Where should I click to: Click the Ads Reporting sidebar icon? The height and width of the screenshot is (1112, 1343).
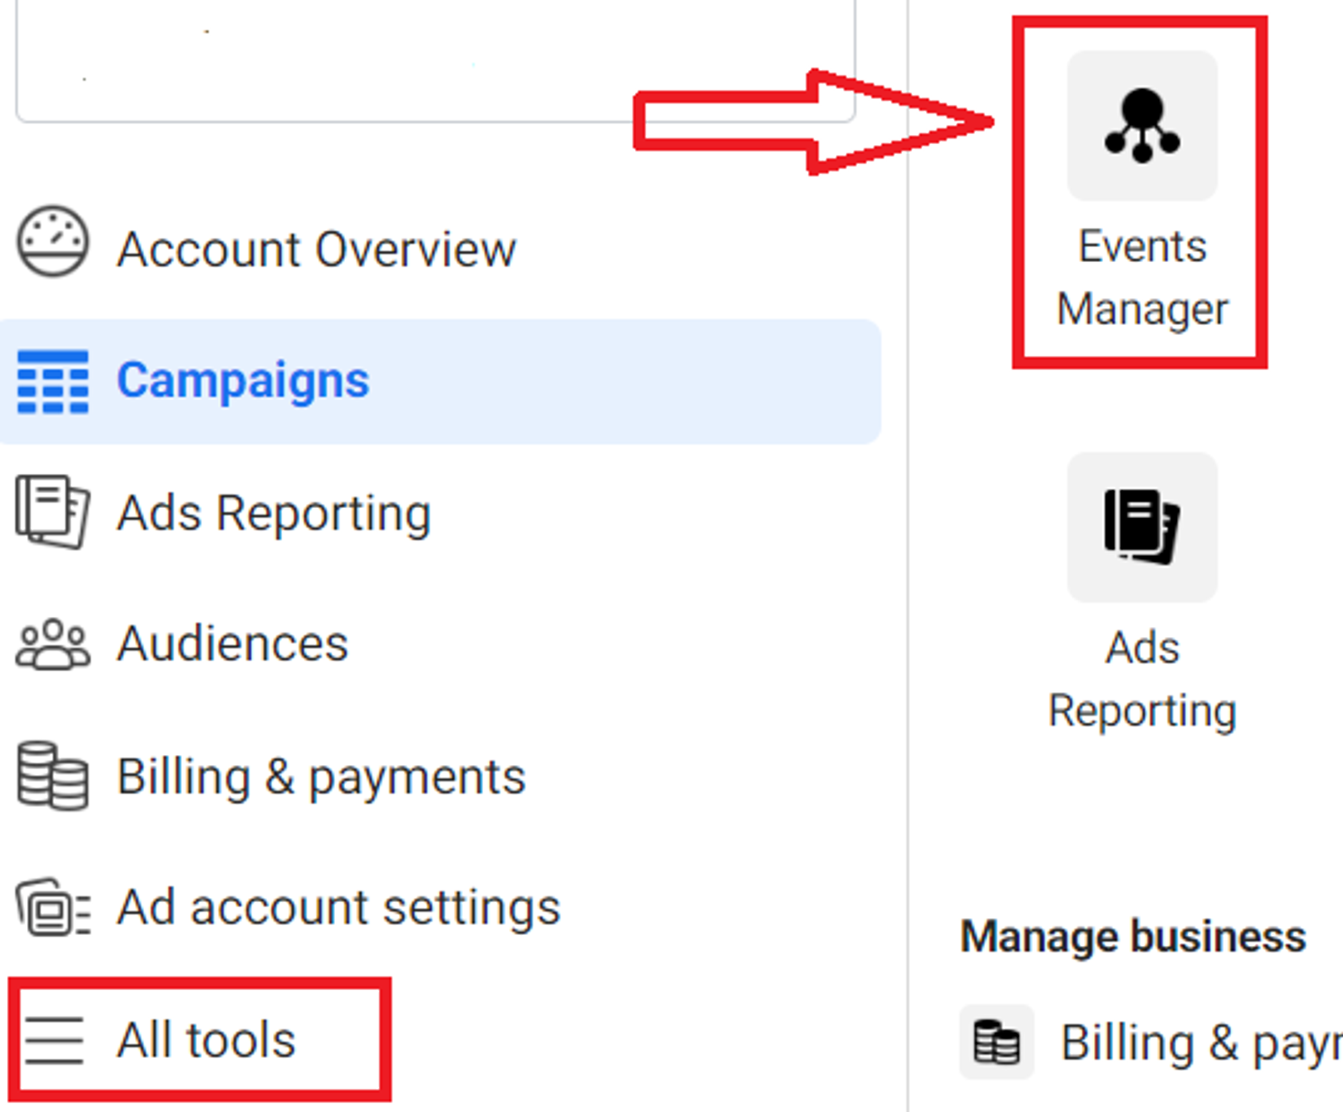coord(52,511)
